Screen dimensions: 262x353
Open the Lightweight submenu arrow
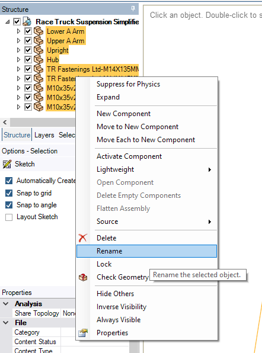210,169
